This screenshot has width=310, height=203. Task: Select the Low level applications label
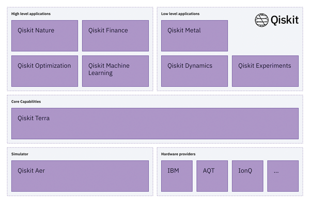coord(180,14)
